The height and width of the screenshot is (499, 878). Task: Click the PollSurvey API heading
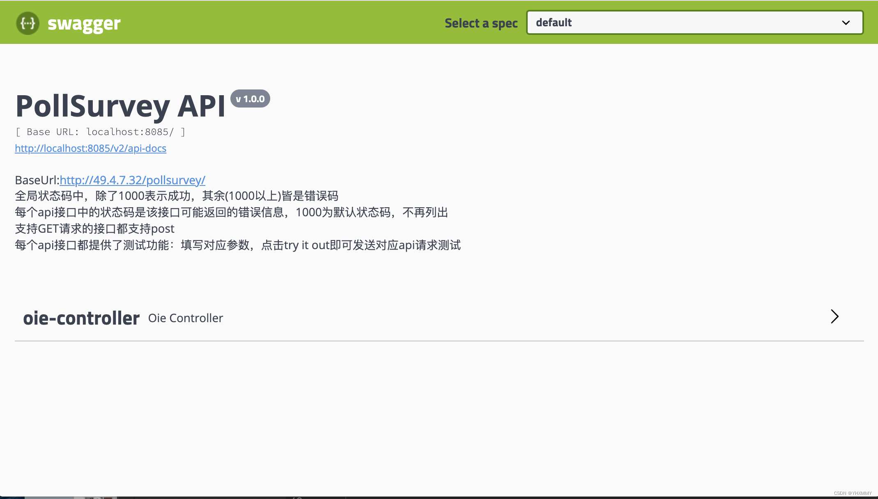click(x=120, y=106)
